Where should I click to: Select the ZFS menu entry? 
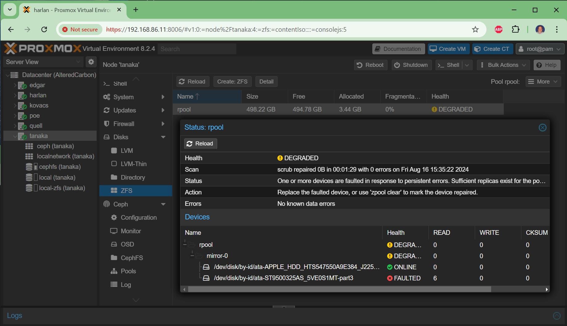(x=136, y=191)
